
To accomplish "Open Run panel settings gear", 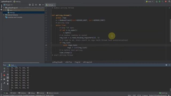I will pos(166,65).
